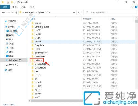This screenshot has width=138, height=106.
Task: Click the Dism folder icon
Action: pos(33,49)
